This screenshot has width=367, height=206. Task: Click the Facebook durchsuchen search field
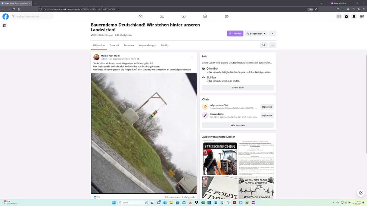point(32,17)
